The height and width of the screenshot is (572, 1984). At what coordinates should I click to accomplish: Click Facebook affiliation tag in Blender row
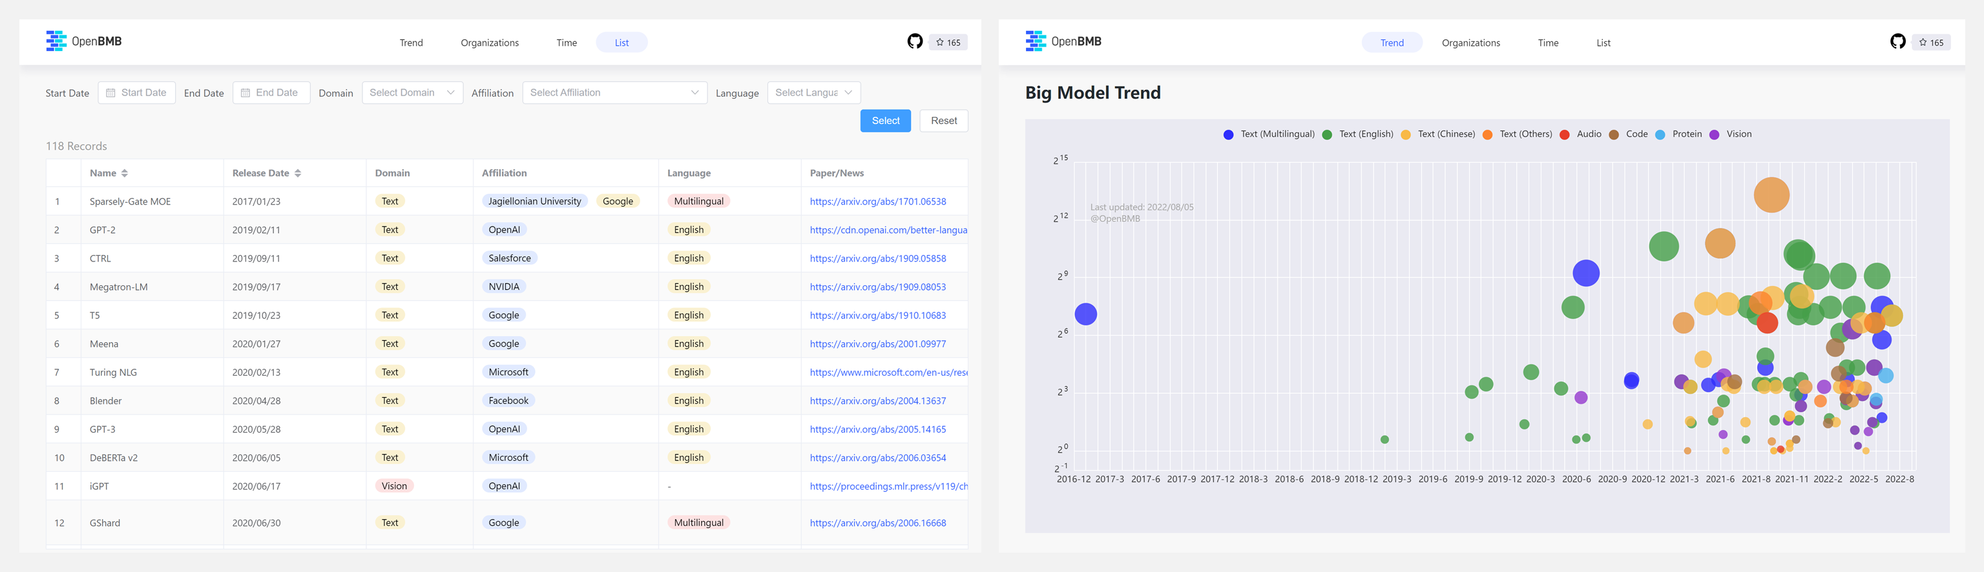point(508,401)
